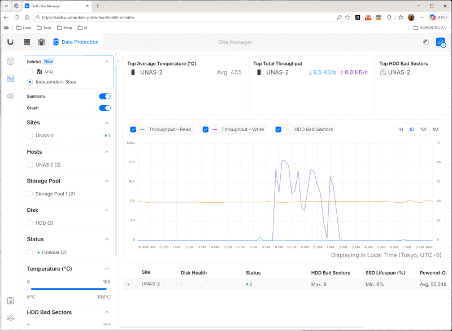Open the admins icon at sidebar bottom
Viewport: 452px width, 331px height.
[x=10, y=318]
